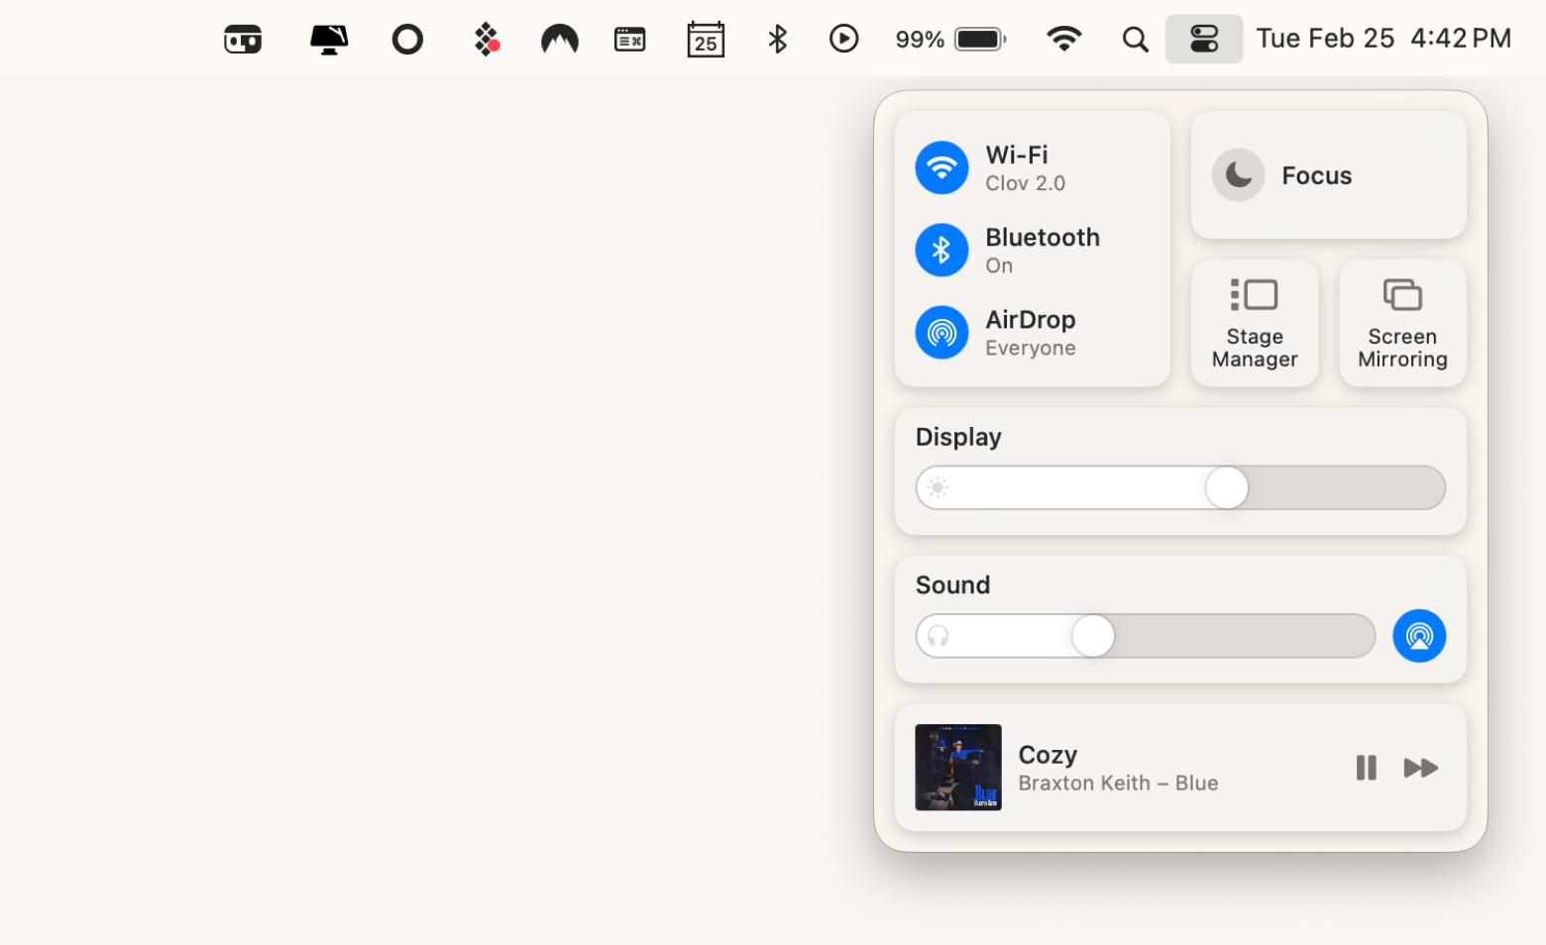Viewport: 1546px width, 945px height.
Task: Click the Blue album artwork thumbnail
Action: 958,768
